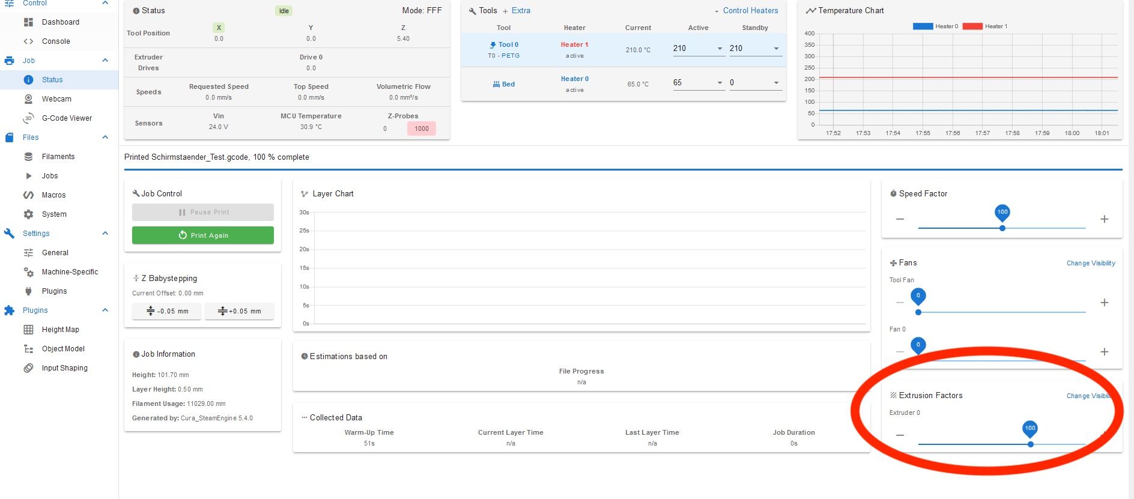The image size is (1134, 499).
Task: Select Tool 0 link
Action: coord(508,45)
